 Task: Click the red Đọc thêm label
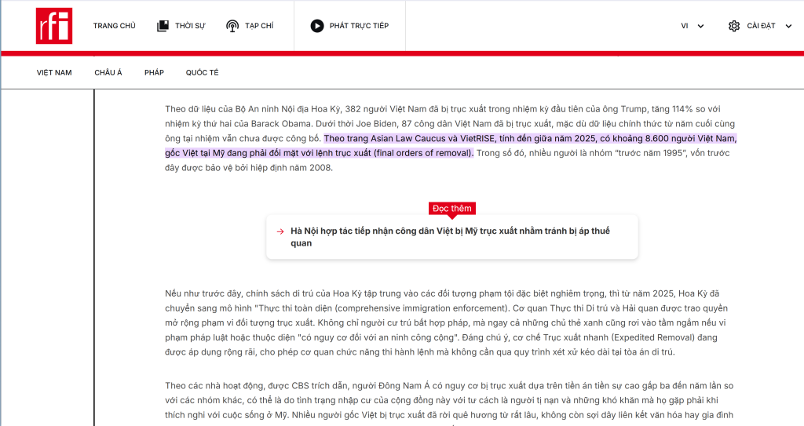(451, 208)
